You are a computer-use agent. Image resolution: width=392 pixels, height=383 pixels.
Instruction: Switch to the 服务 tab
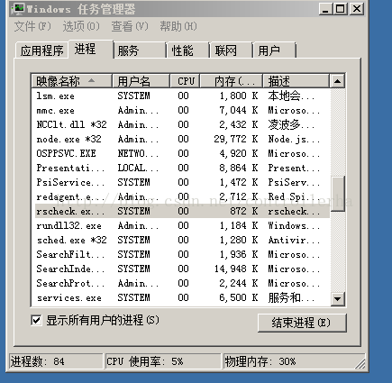tap(140, 50)
